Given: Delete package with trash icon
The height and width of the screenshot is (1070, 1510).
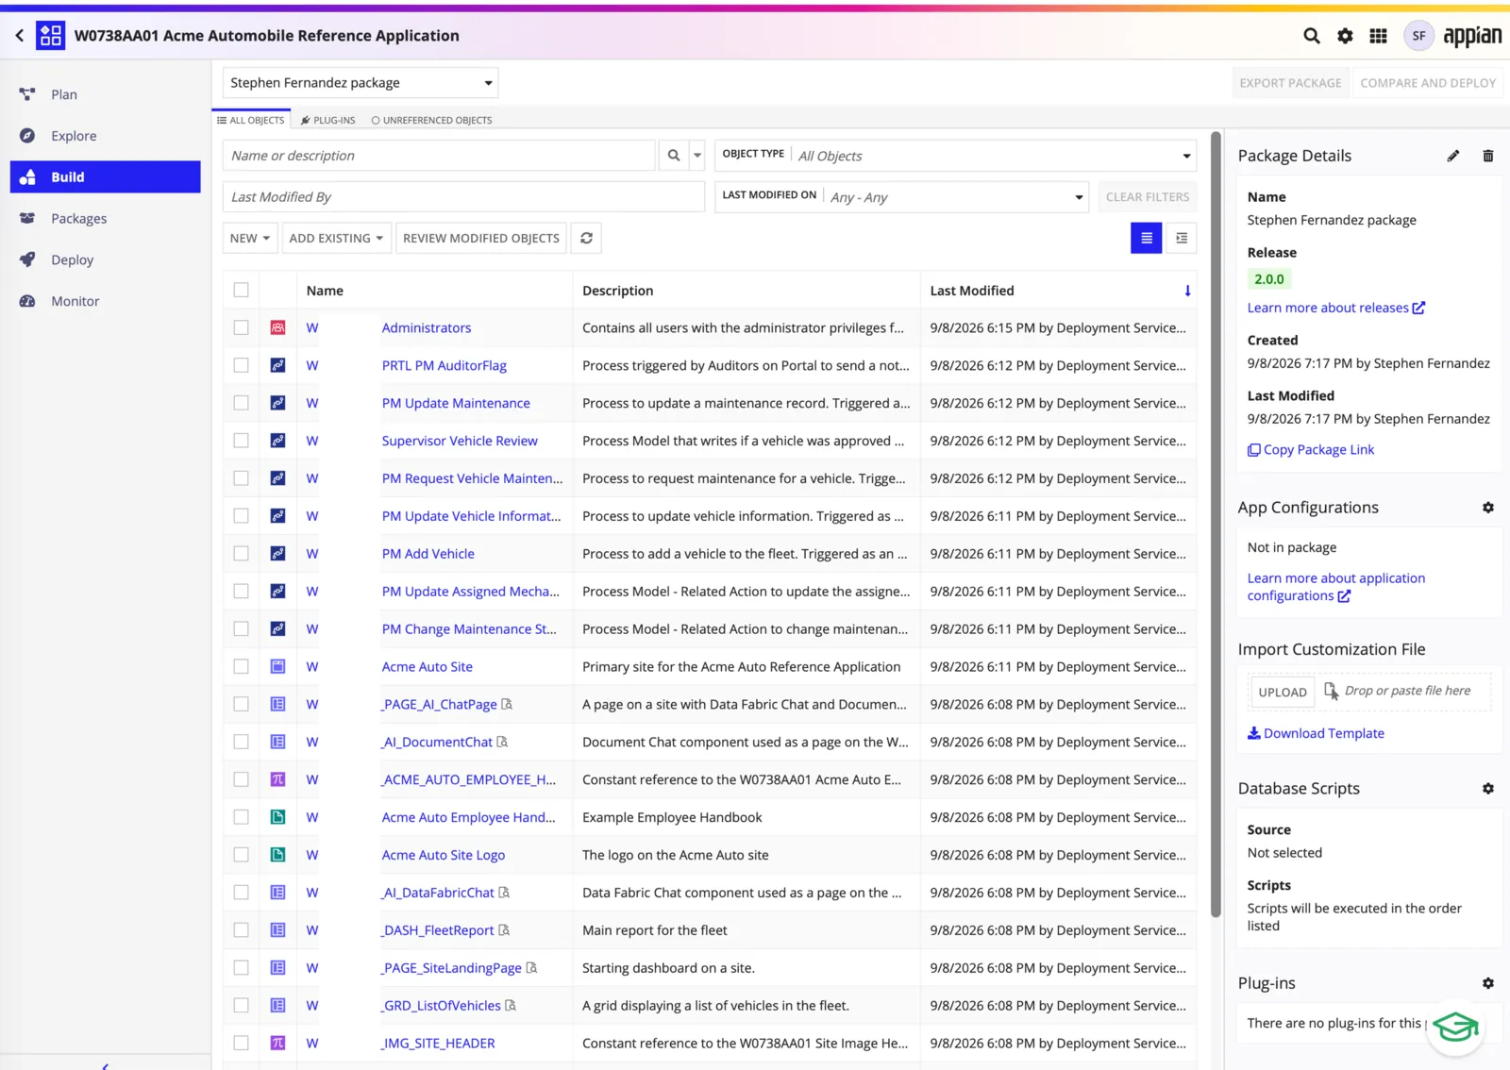Looking at the screenshot, I should (x=1488, y=156).
